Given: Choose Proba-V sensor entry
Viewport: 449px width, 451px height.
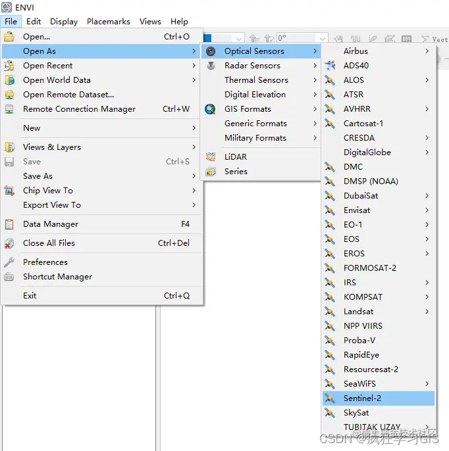Looking at the screenshot, I should pos(379,341).
